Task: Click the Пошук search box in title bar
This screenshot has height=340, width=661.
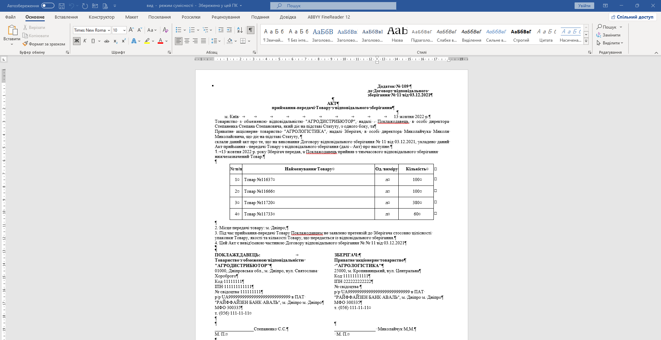Action: (x=333, y=6)
